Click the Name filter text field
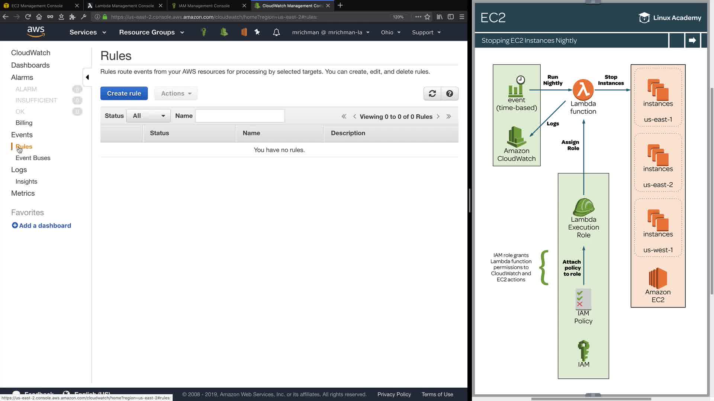Screen dimensions: 714x401 [x=240, y=116]
